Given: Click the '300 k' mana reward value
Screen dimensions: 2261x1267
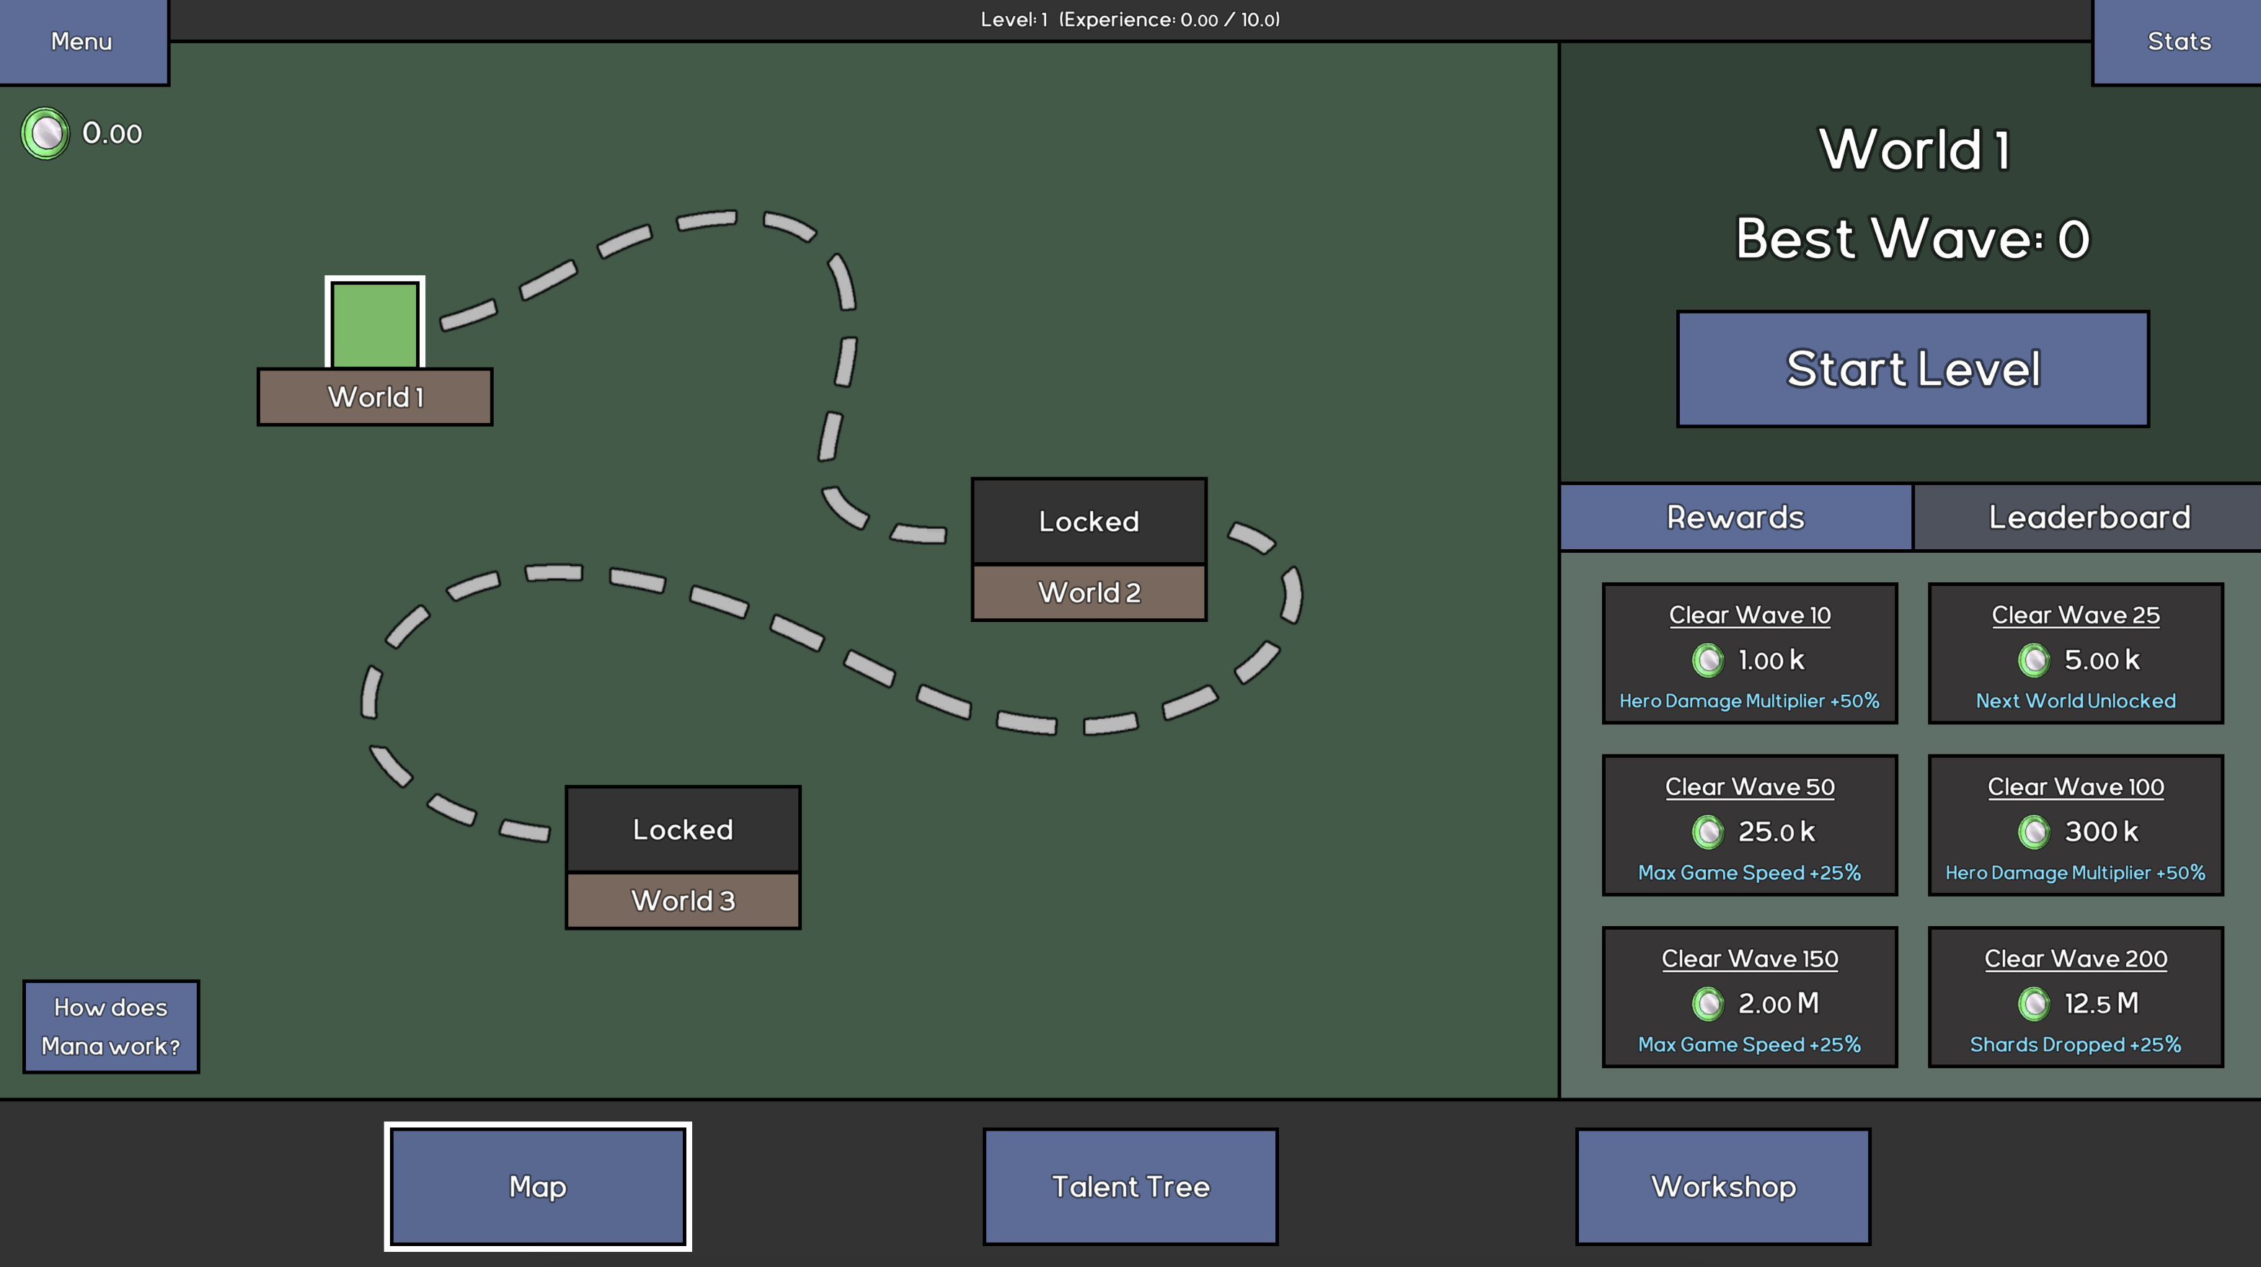Looking at the screenshot, I should (x=2101, y=832).
